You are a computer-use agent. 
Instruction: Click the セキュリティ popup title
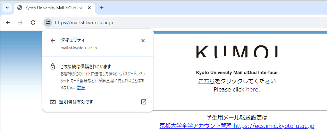coord(73,40)
